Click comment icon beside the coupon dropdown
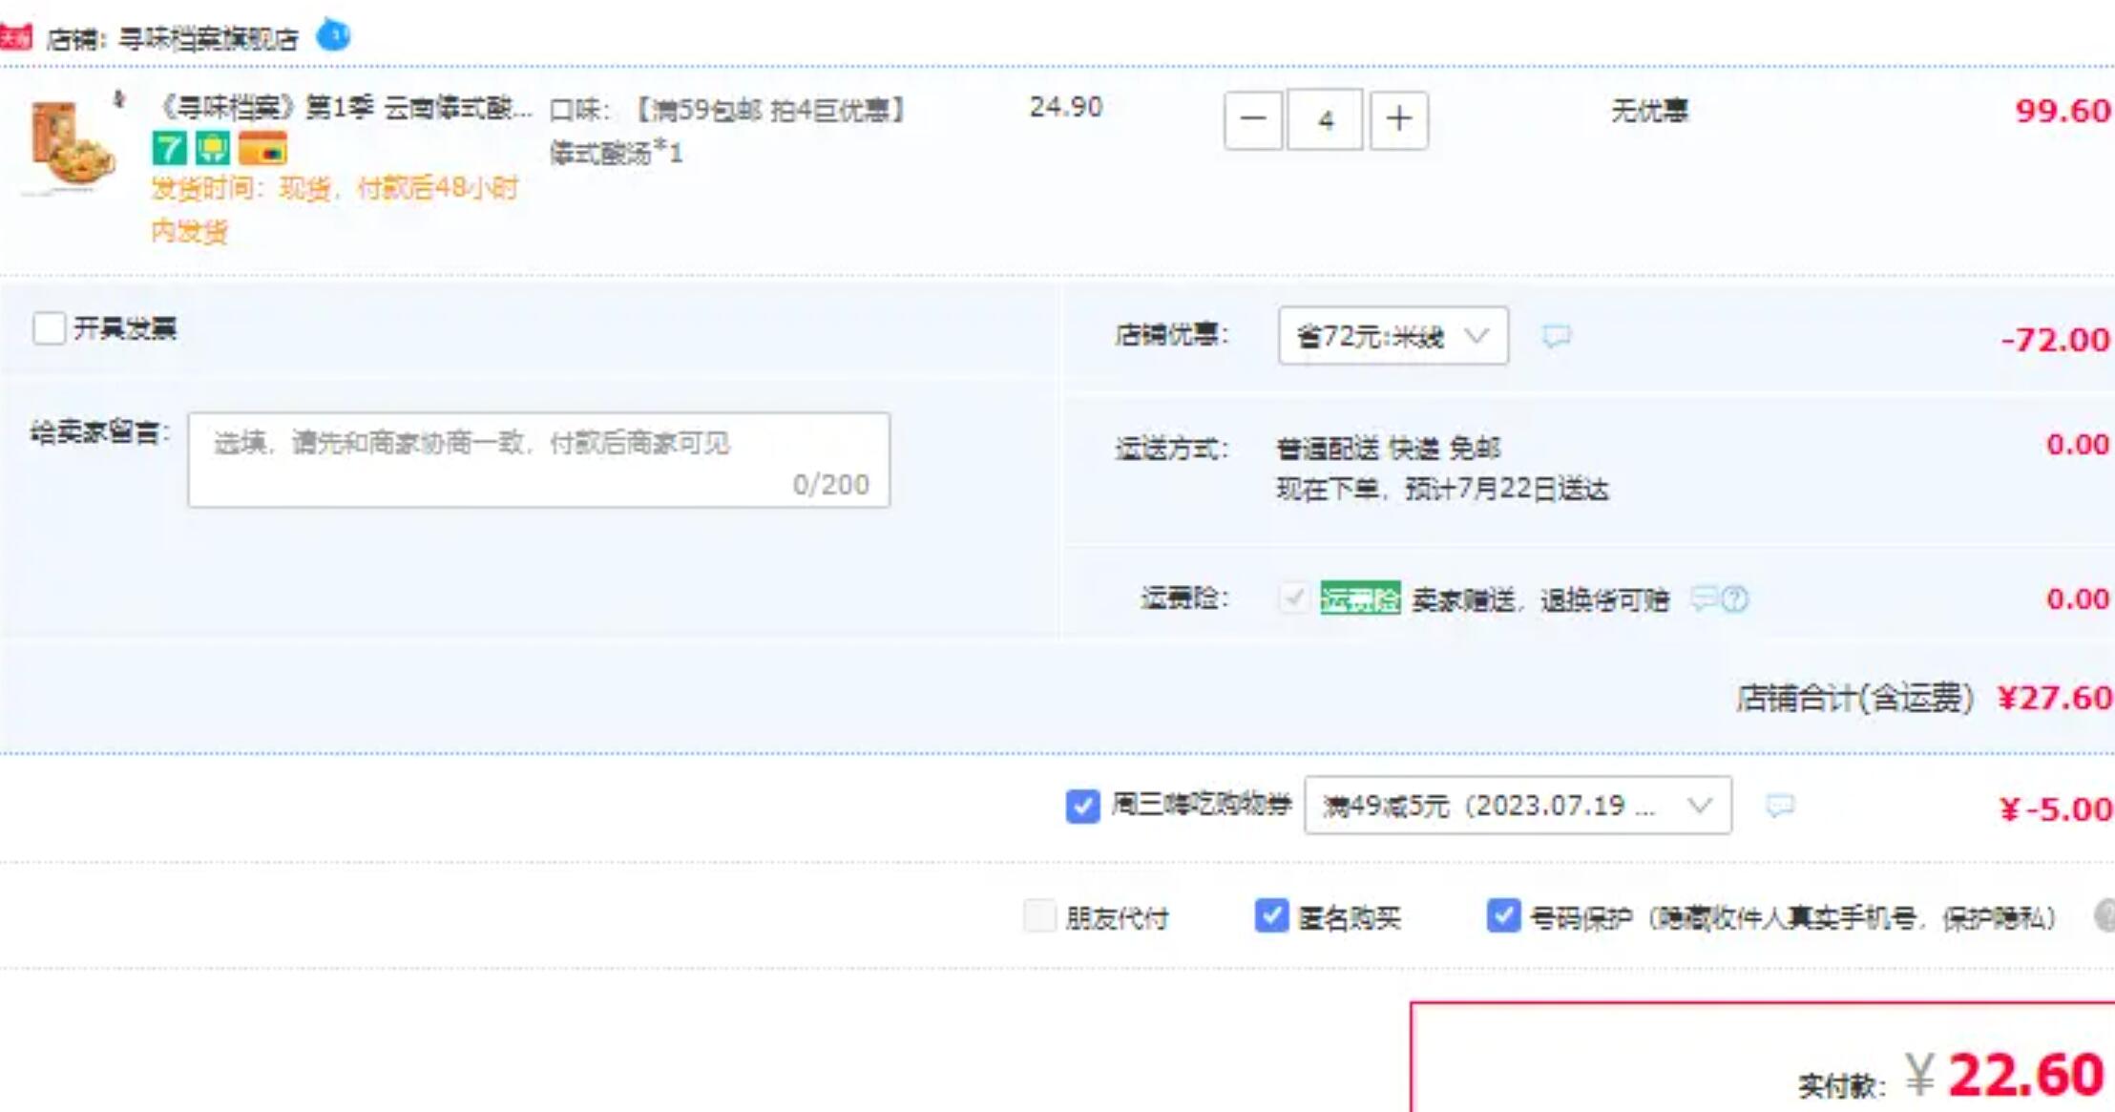Image resolution: width=2115 pixels, height=1112 pixels. (x=1780, y=806)
